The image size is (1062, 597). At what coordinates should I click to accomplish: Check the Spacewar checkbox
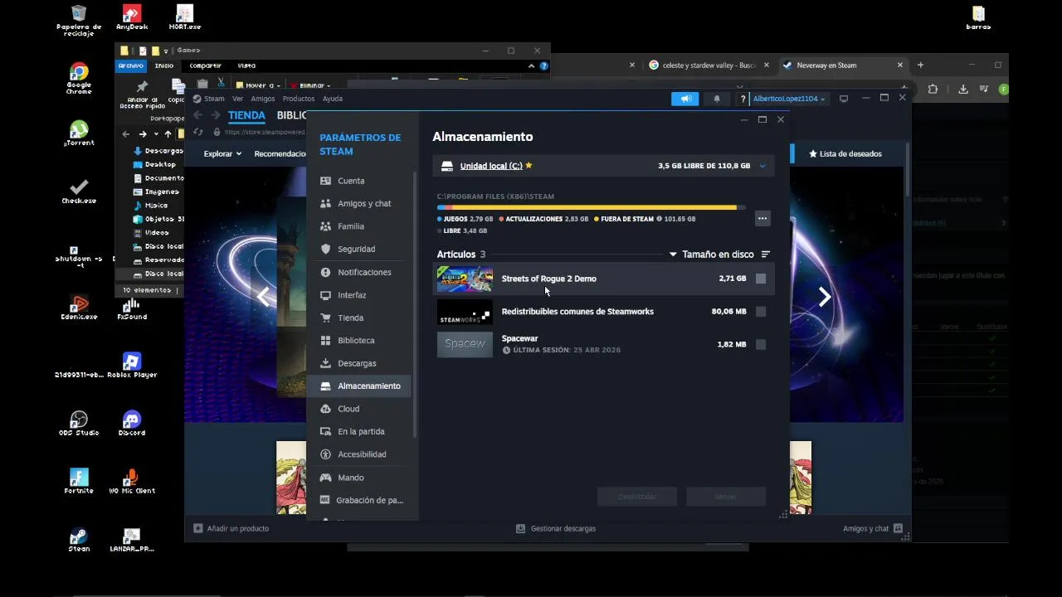761,344
